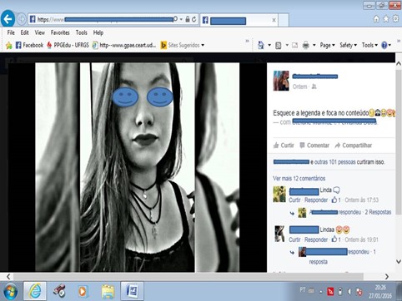Open the dropdown arrow next to feeds icon

[287, 45]
